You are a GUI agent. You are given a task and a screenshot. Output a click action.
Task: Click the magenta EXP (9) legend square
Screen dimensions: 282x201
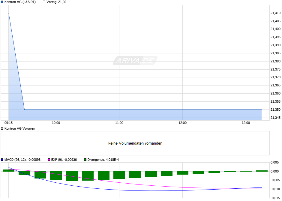coord(49,160)
